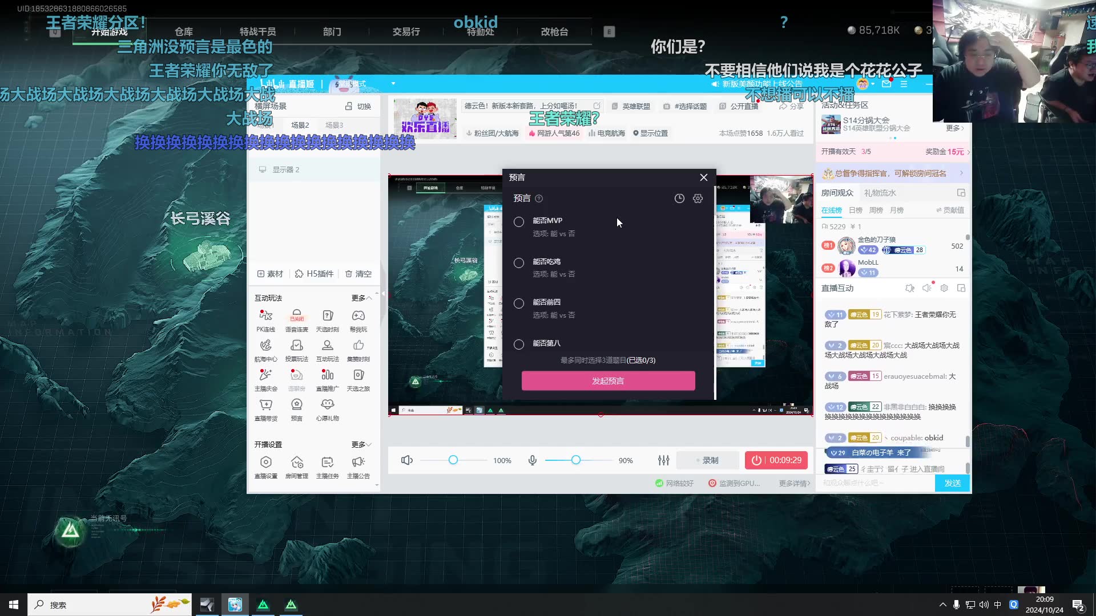Mute the microphone icon

(x=532, y=460)
